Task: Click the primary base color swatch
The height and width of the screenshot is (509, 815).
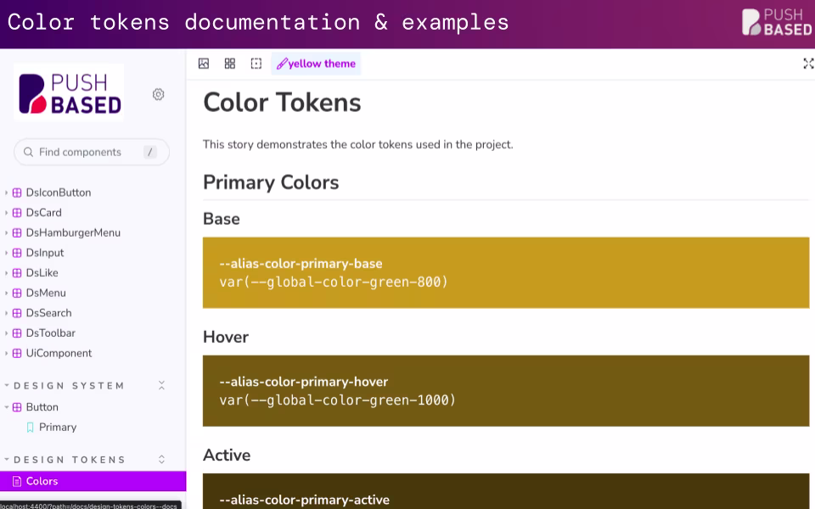Action: 506,272
